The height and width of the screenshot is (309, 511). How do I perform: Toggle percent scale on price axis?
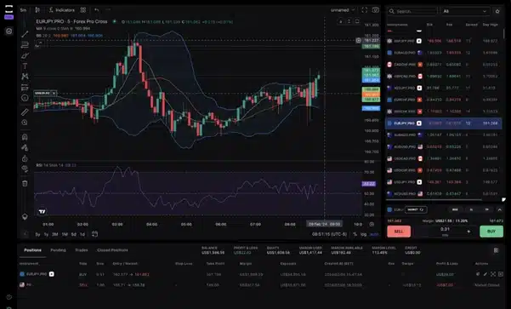click(355, 234)
